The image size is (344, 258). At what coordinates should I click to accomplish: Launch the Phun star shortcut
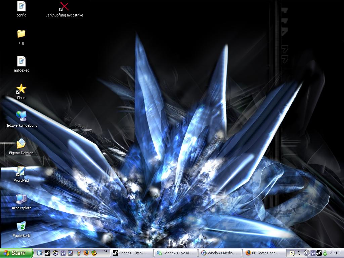[x=21, y=89]
